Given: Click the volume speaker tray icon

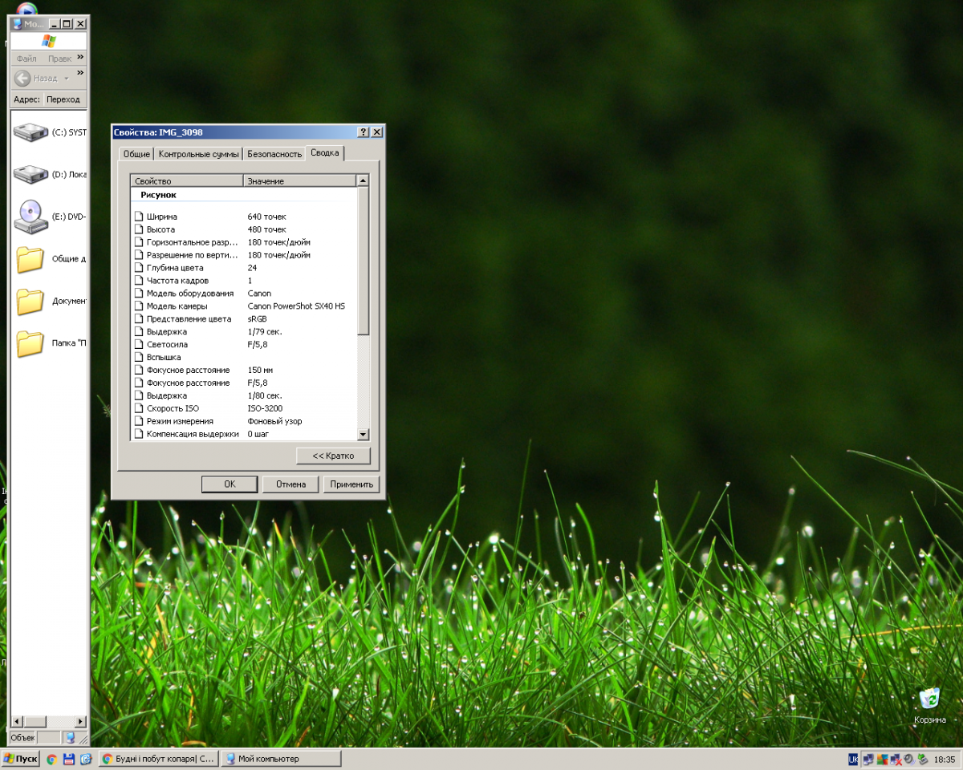Looking at the screenshot, I should tap(908, 759).
